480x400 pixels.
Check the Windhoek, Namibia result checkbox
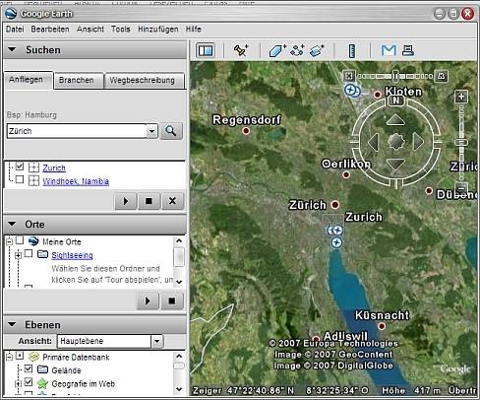(x=20, y=179)
